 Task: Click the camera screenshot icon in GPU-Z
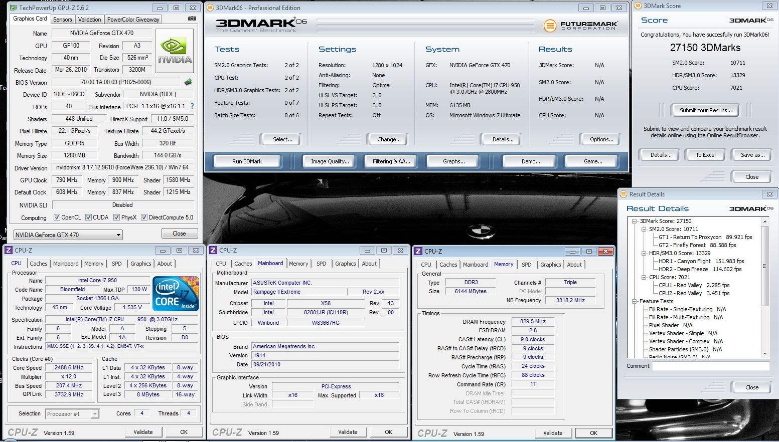192,19
